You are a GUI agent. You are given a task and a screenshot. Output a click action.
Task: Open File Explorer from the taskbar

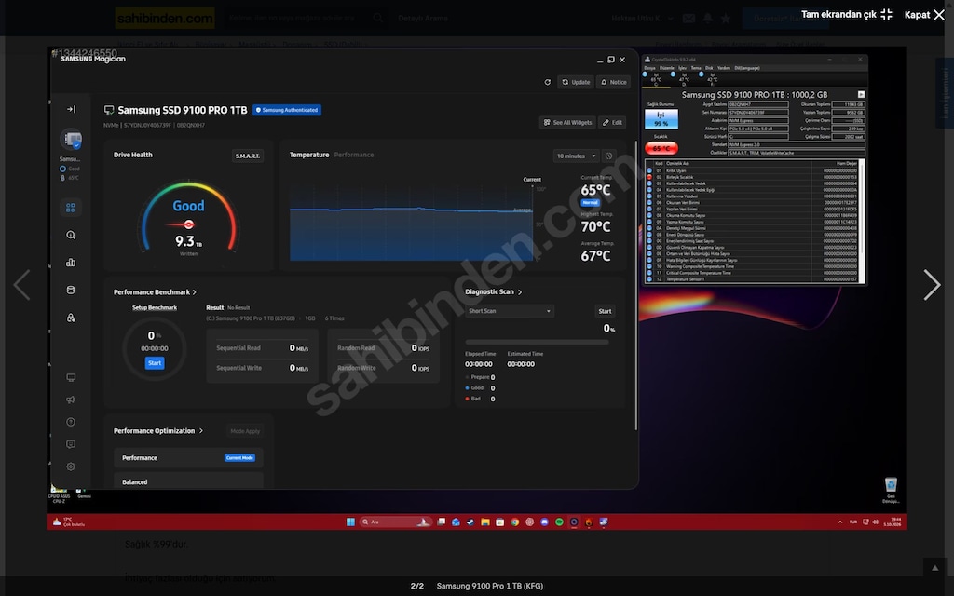484,521
